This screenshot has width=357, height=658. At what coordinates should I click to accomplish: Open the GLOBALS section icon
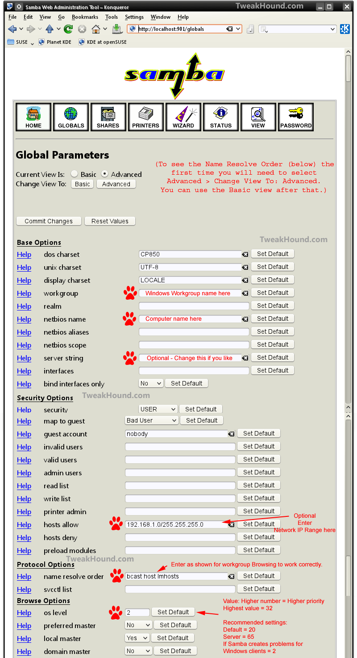pos(71,117)
